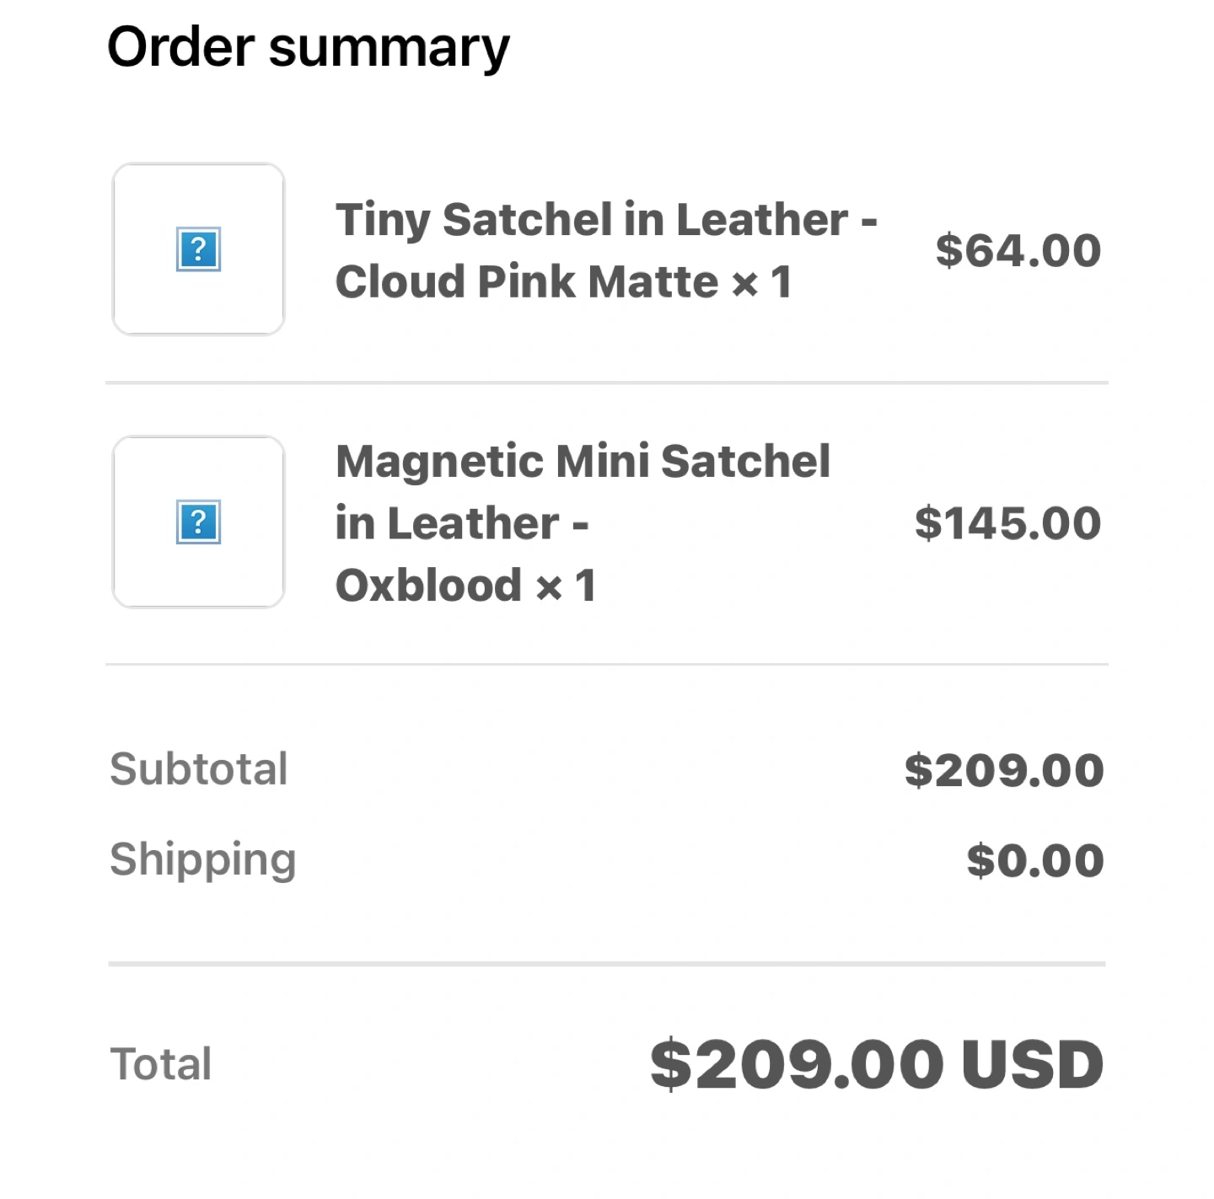Screen dimensions: 1214x1199
Task: Click the divider line below the Tiny Satchel item
Action: pos(606,383)
